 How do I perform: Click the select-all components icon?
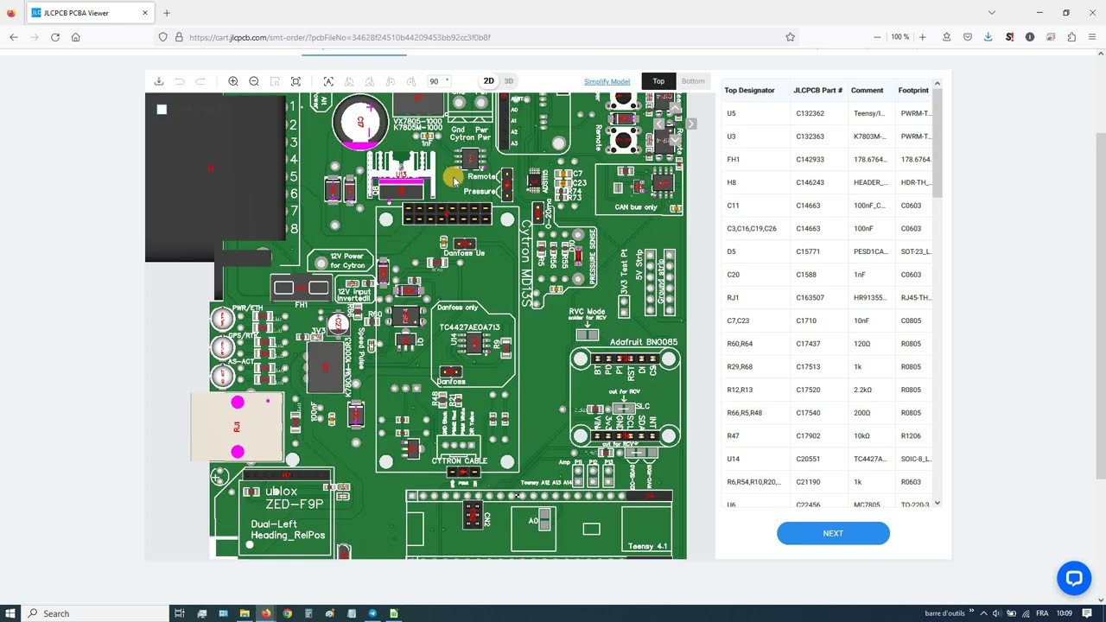pos(328,81)
